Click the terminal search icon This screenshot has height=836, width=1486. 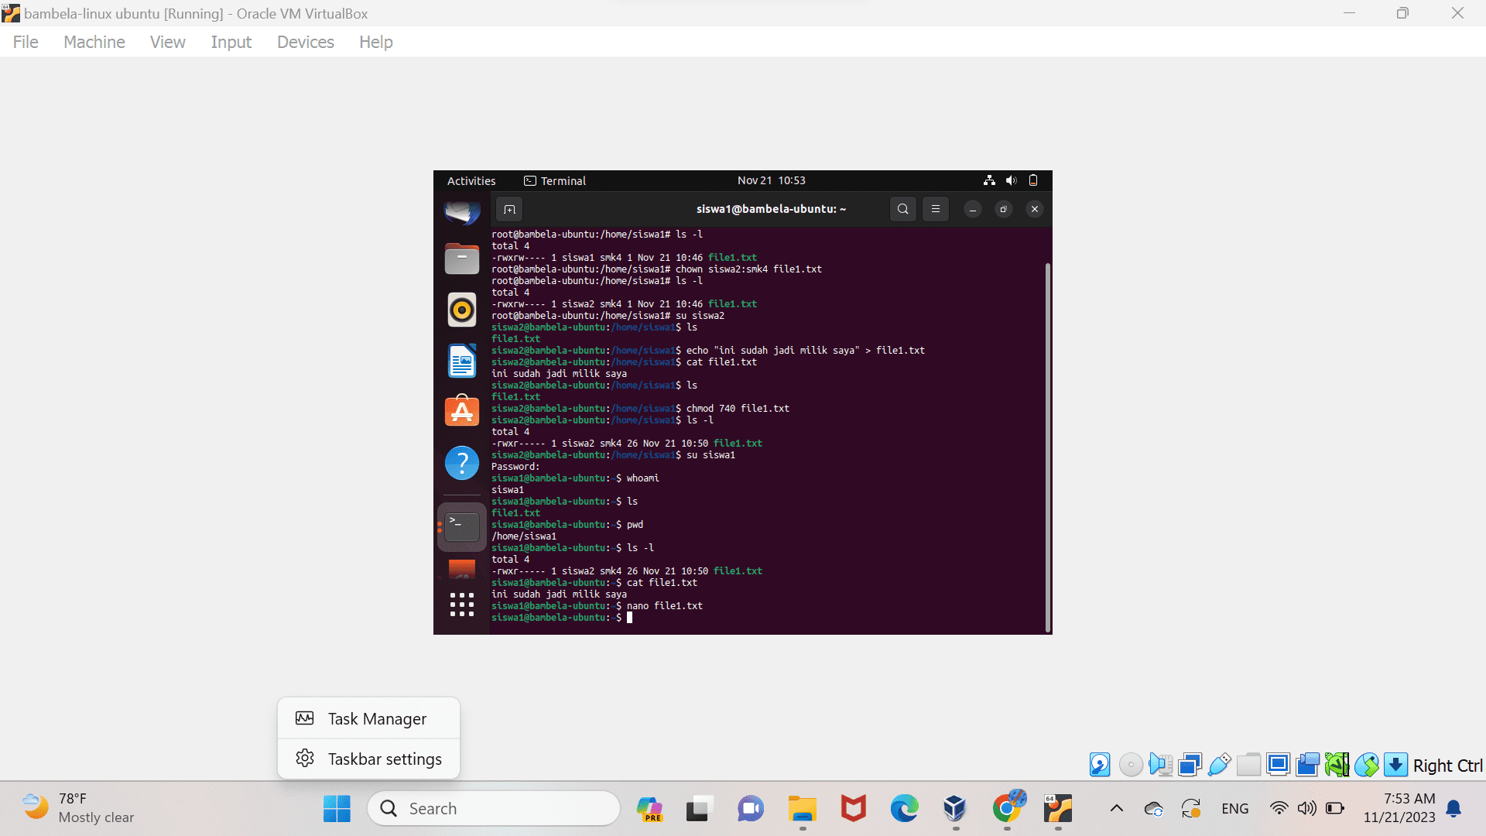tap(903, 209)
